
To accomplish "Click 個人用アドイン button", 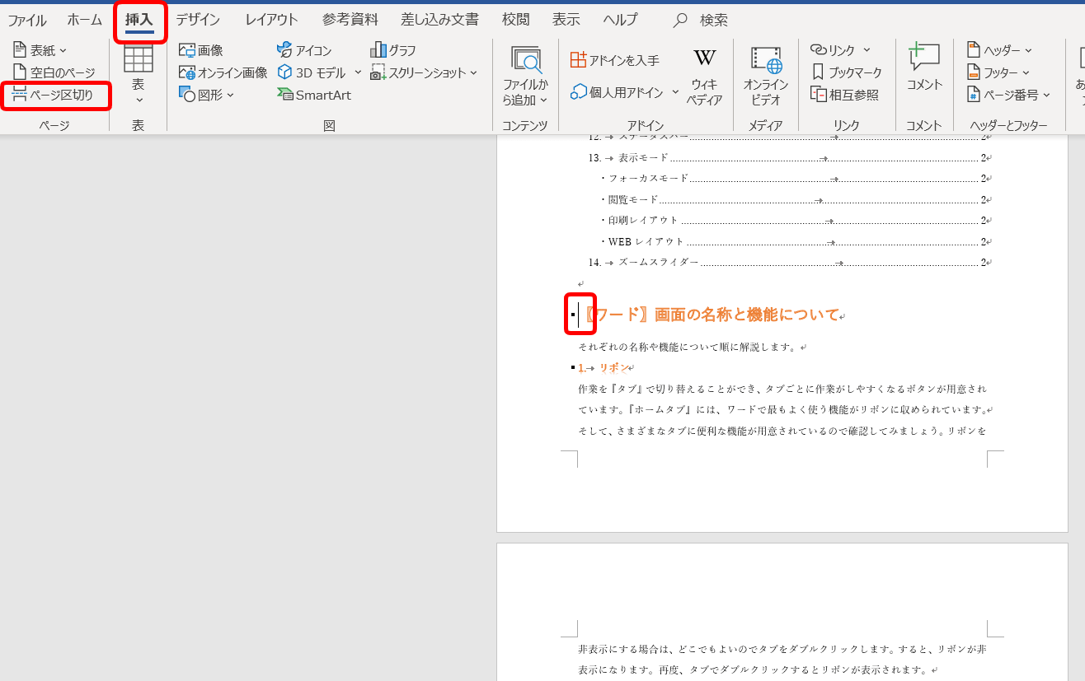I will (617, 92).
